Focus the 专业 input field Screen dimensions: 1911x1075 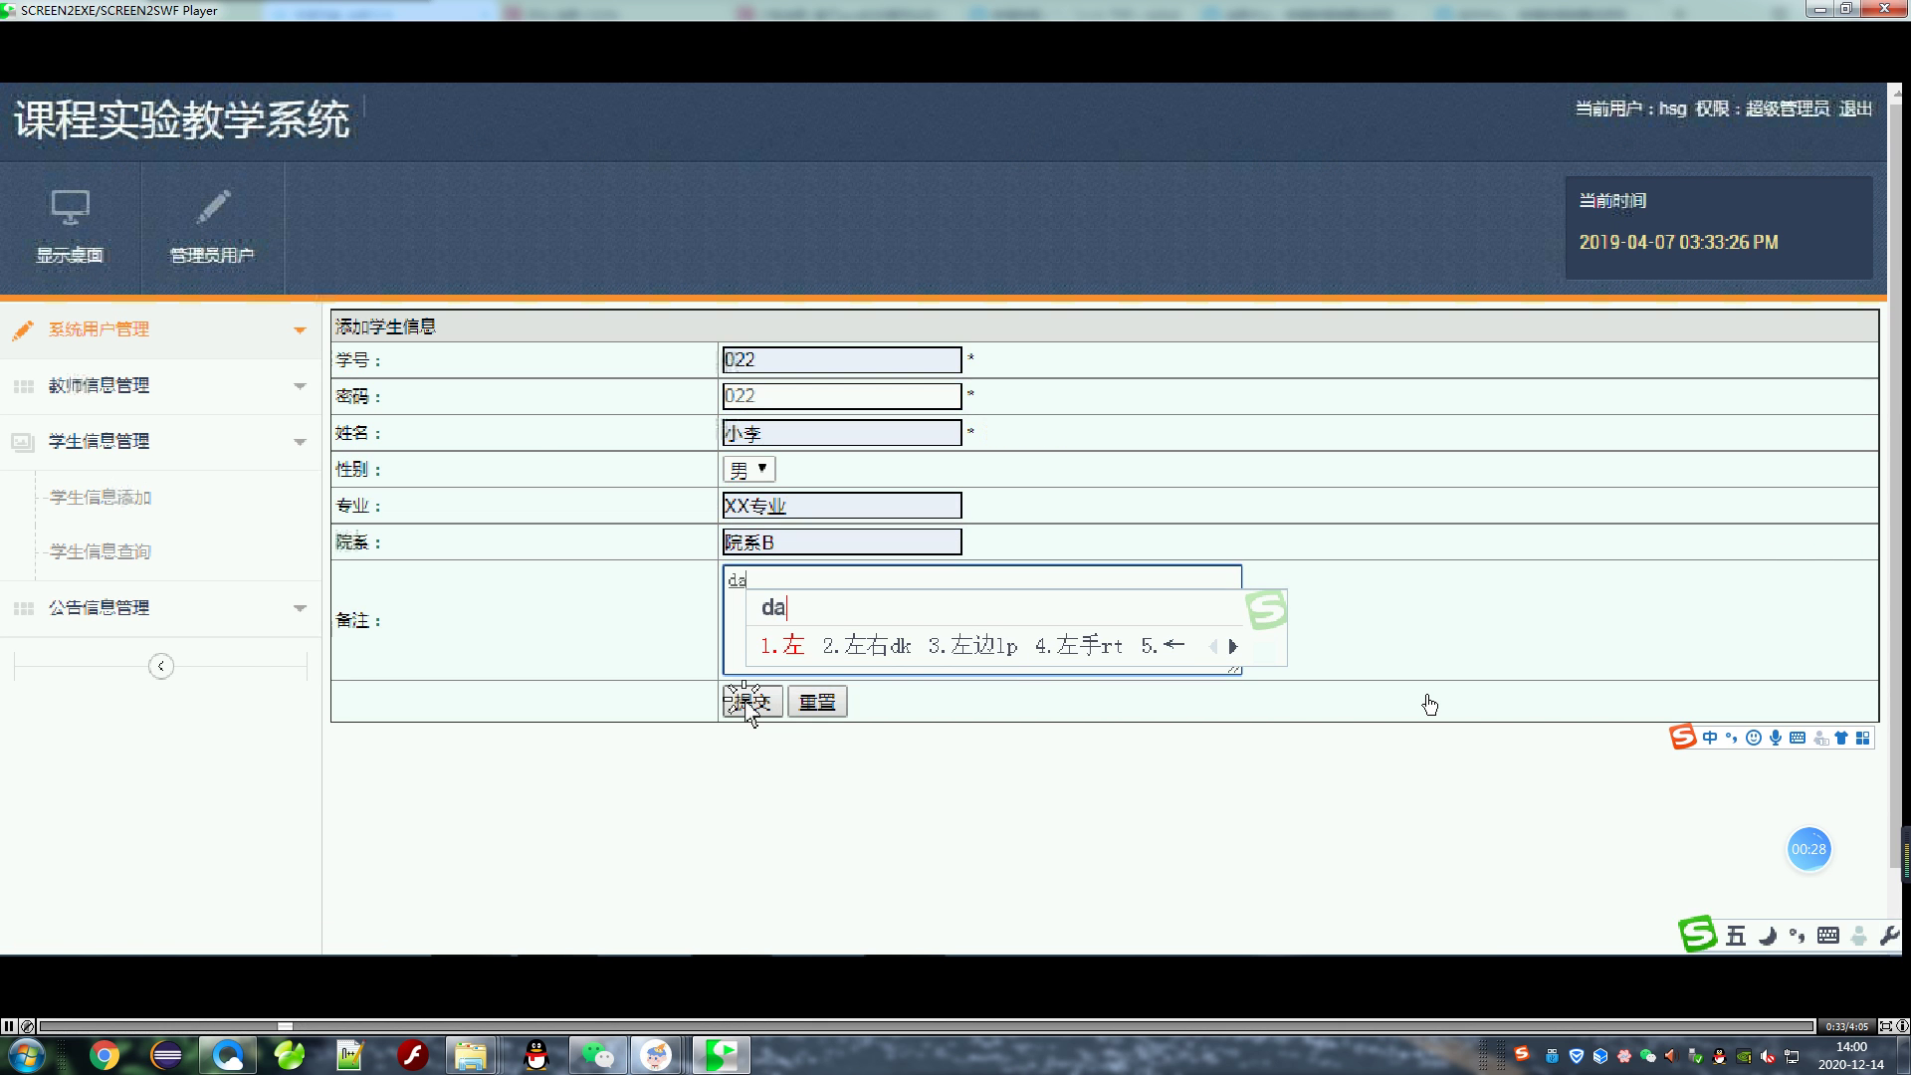[x=842, y=506]
